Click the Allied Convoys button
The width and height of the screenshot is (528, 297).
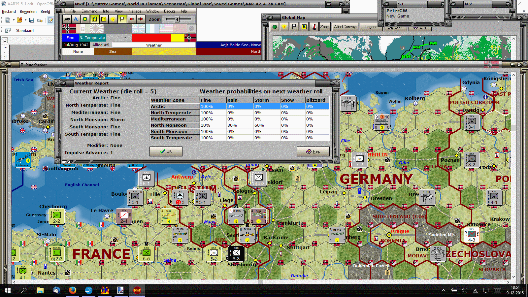[346, 27]
